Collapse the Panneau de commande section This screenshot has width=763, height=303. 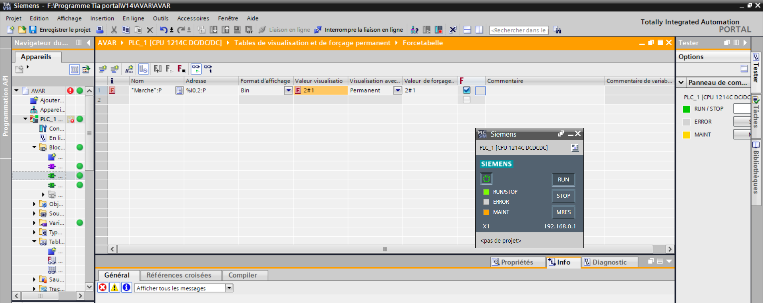(681, 83)
